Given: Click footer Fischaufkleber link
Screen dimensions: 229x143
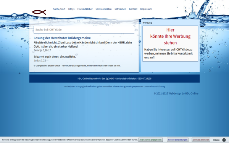Looking at the screenshot, I should (89, 87).
